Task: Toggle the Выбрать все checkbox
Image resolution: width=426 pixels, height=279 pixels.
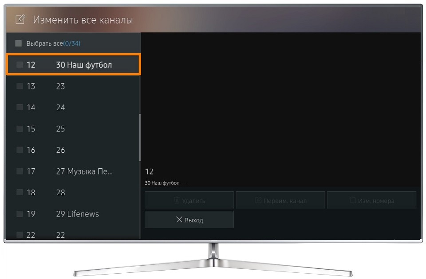Action: (x=19, y=43)
